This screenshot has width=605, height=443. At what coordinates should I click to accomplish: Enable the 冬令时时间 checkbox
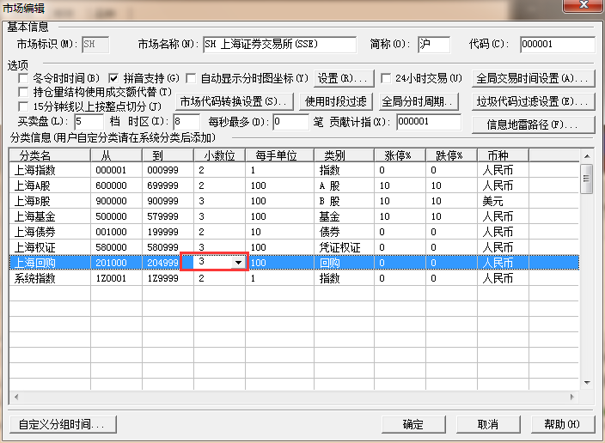click(x=24, y=79)
